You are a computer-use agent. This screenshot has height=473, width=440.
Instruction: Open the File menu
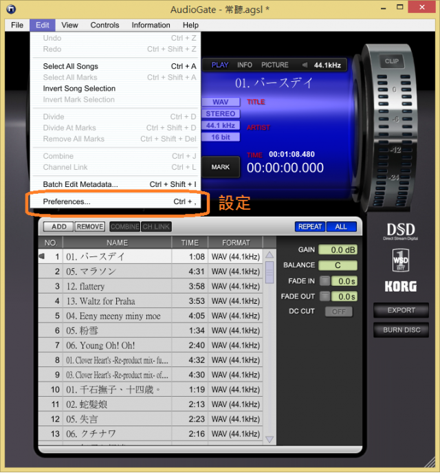coord(17,25)
